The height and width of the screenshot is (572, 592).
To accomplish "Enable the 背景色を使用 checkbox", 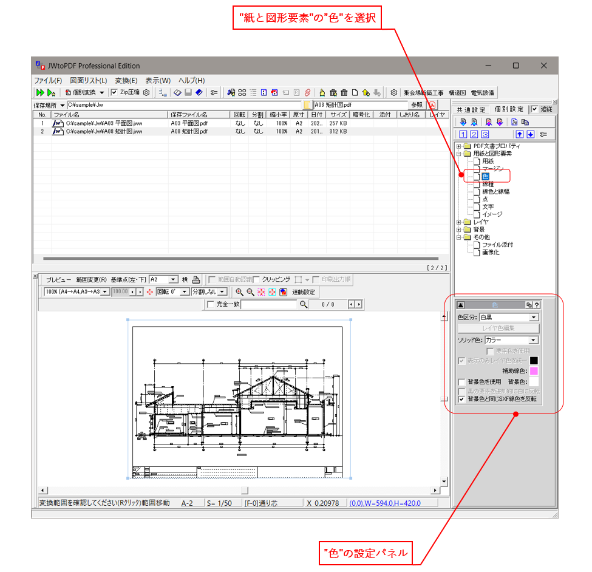I will (x=462, y=382).
